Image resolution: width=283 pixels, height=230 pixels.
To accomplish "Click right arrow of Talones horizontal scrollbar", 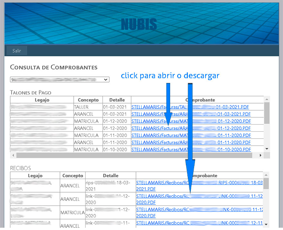I will pos(260,155).
